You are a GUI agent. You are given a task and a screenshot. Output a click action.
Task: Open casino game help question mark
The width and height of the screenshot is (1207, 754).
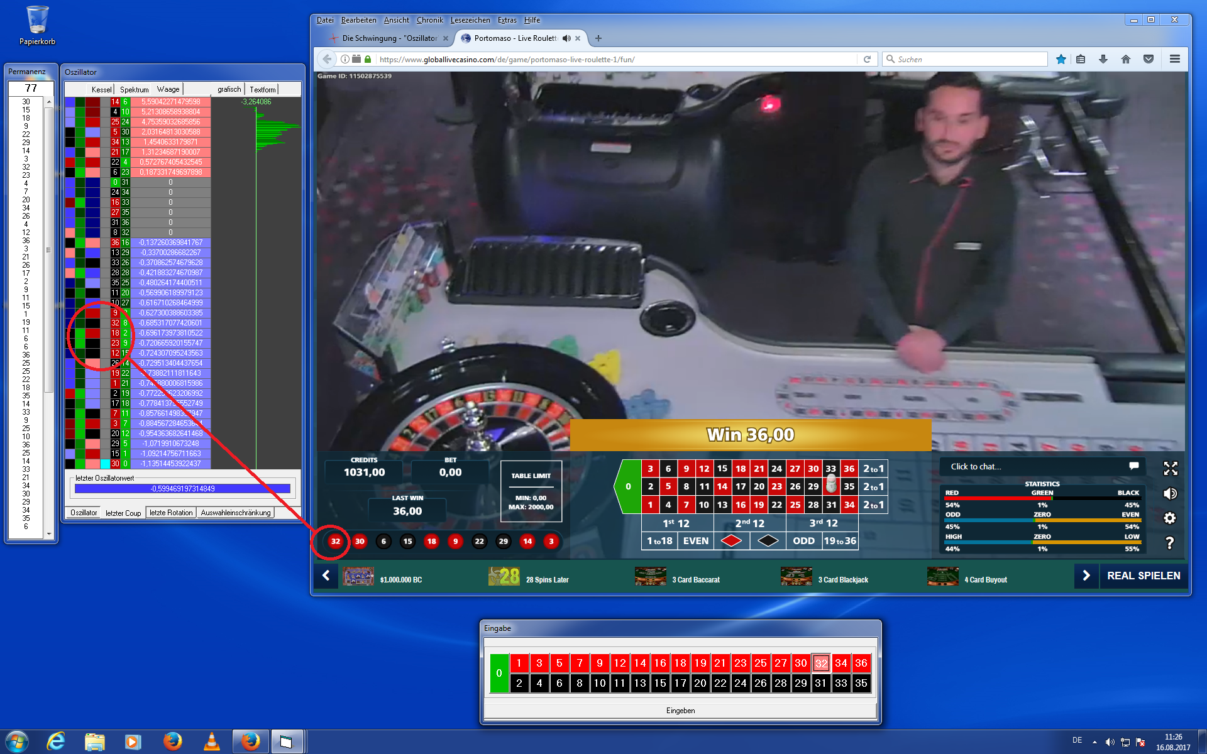click(x=1170, y=543)
